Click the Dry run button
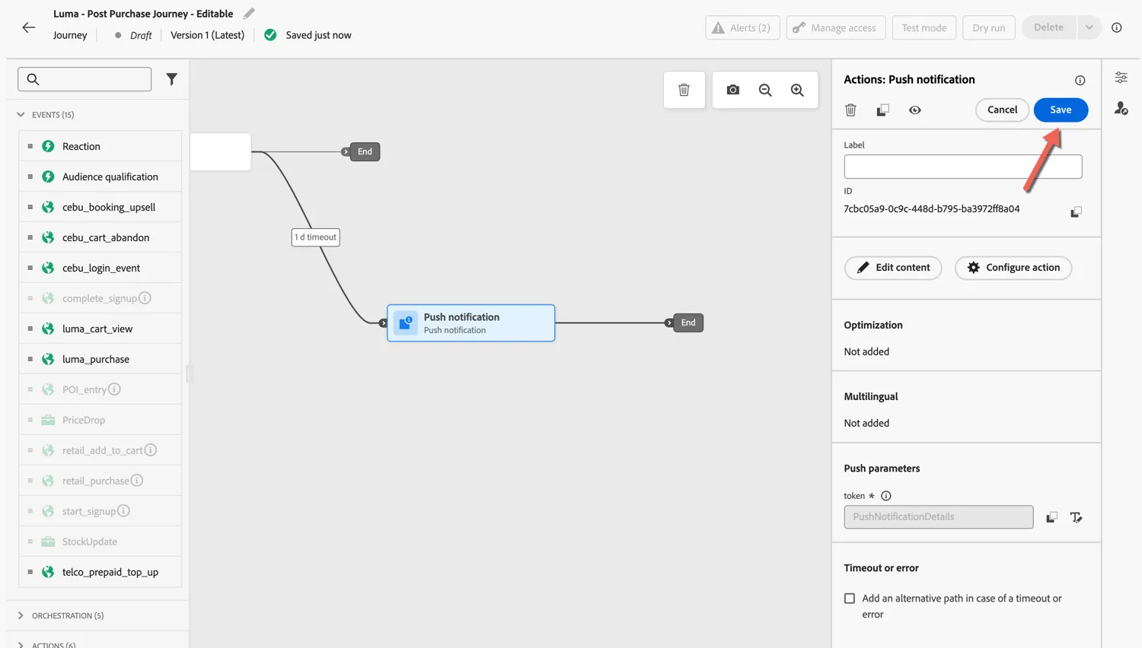 point(989,27)
